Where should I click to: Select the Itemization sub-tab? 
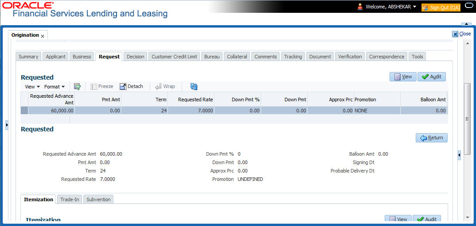coord(39,199)
